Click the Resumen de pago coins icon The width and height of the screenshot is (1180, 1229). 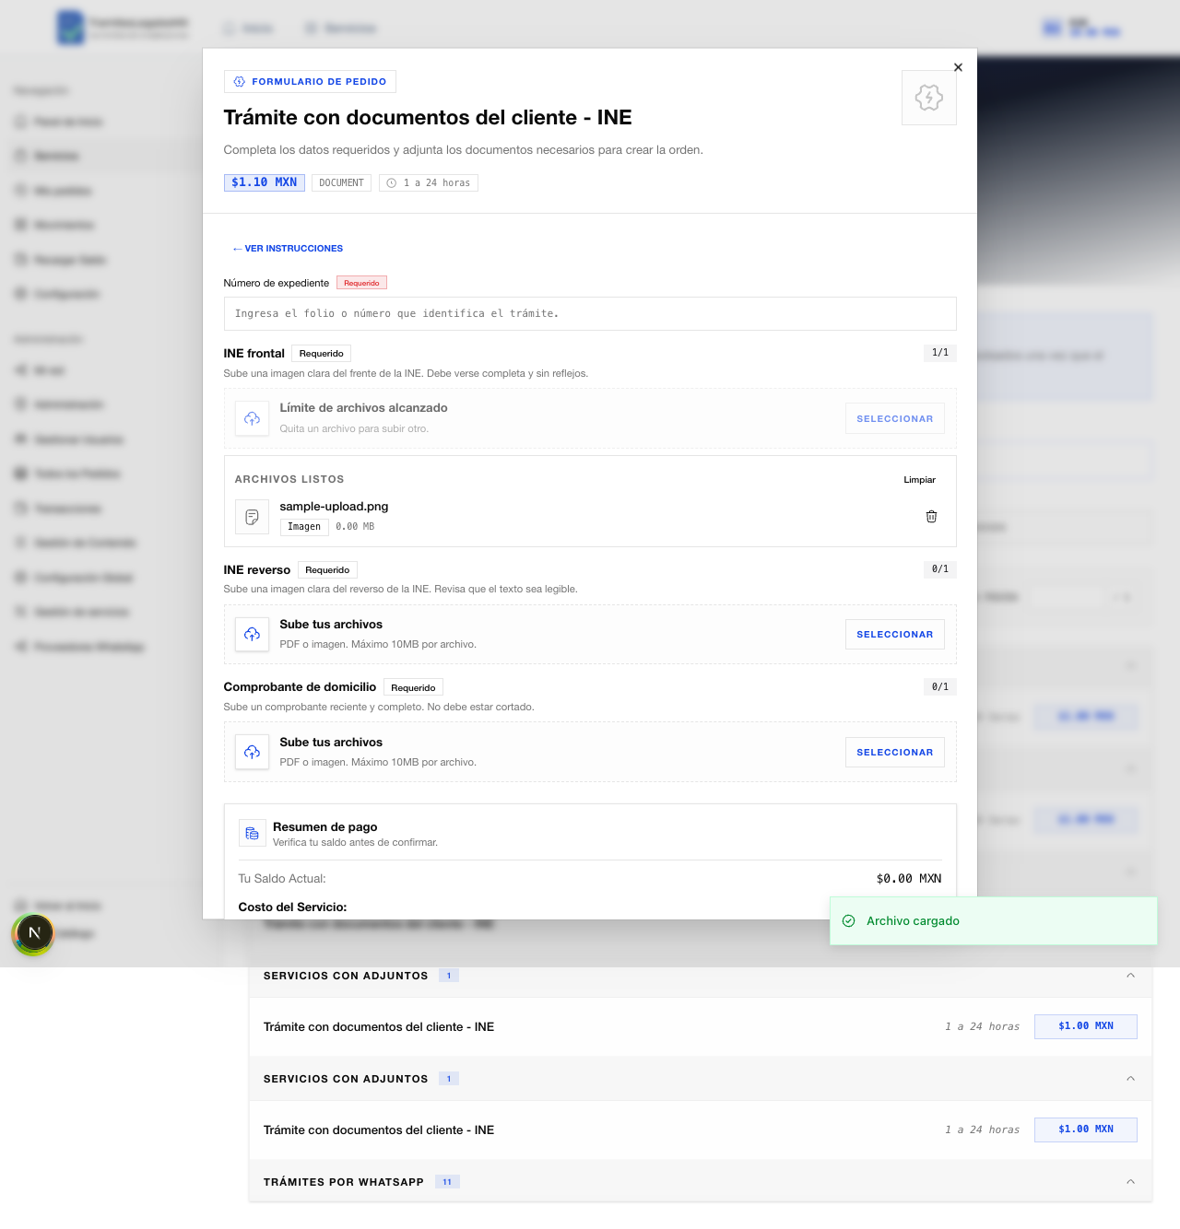pyautogui.click(x=252, y=834)
